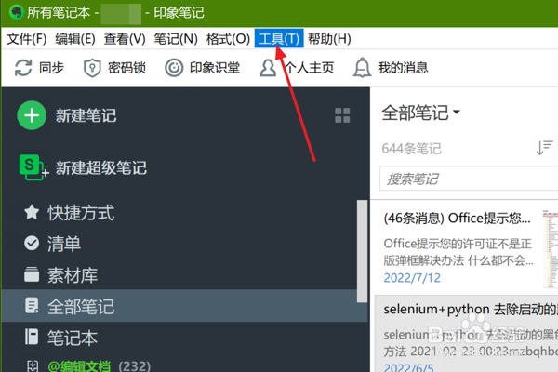Click the icon beside @编辑文档

pyautogui.click(x=33, y=365)
